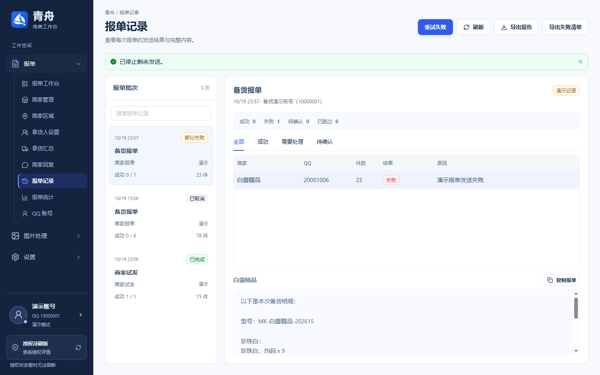Switch to the 成功 tab
Screen dimensions: 600x375
point(263,142)
